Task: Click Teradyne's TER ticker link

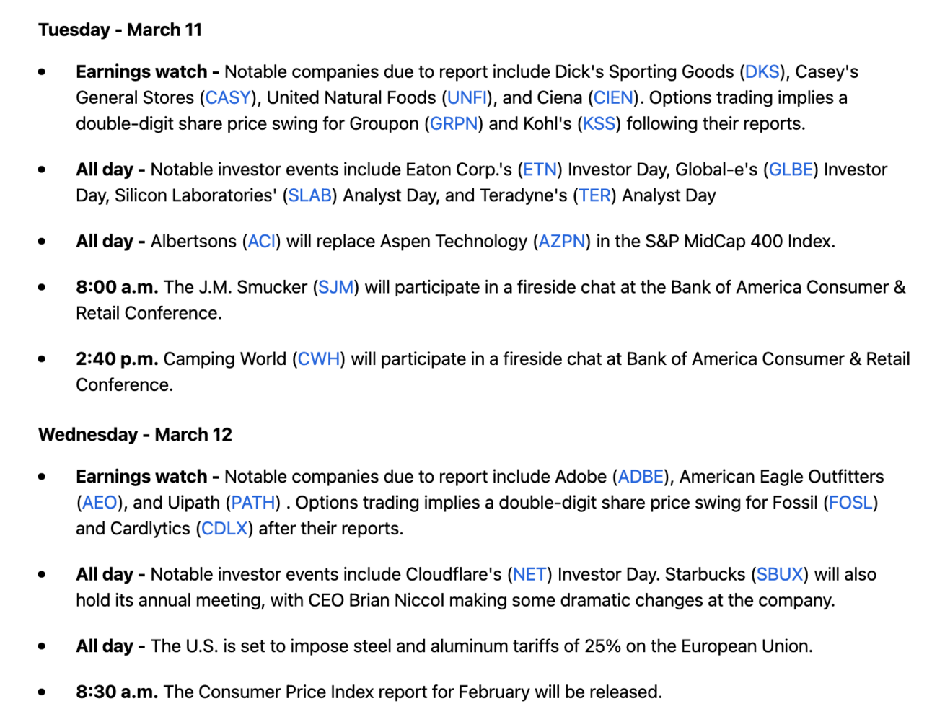Action: (595, 196)
